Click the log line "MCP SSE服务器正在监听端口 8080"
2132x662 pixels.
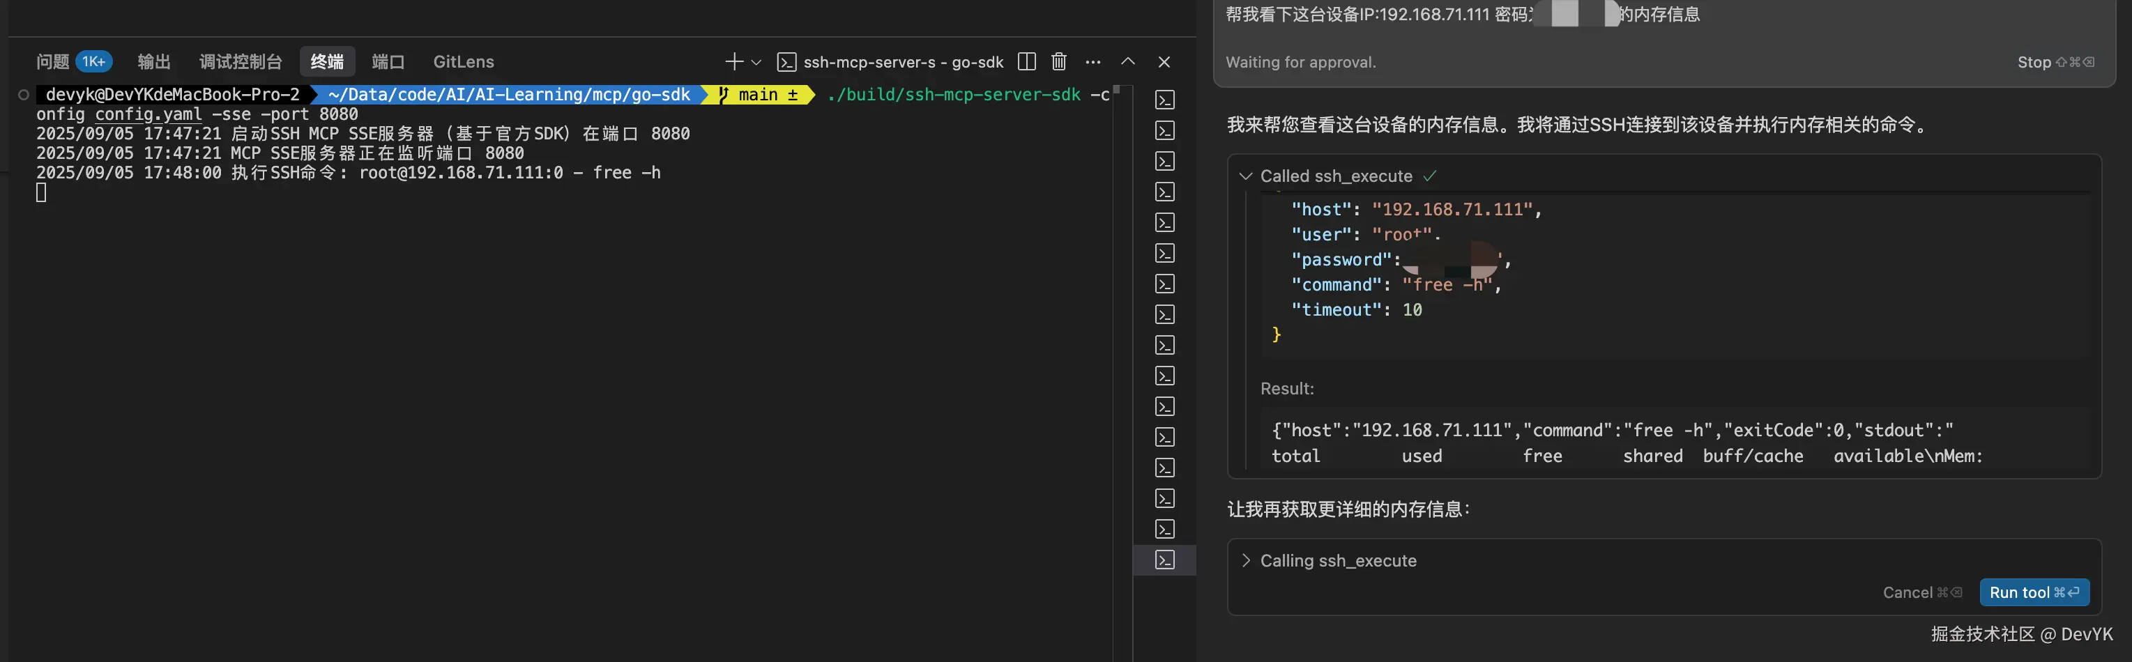tap(280, 153)
